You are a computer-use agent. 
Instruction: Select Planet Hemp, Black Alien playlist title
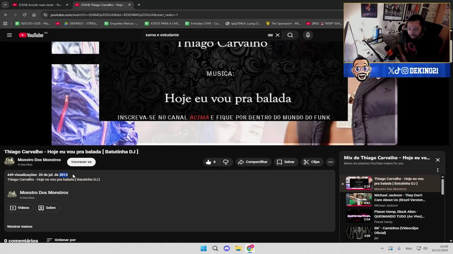pos(399,214)
